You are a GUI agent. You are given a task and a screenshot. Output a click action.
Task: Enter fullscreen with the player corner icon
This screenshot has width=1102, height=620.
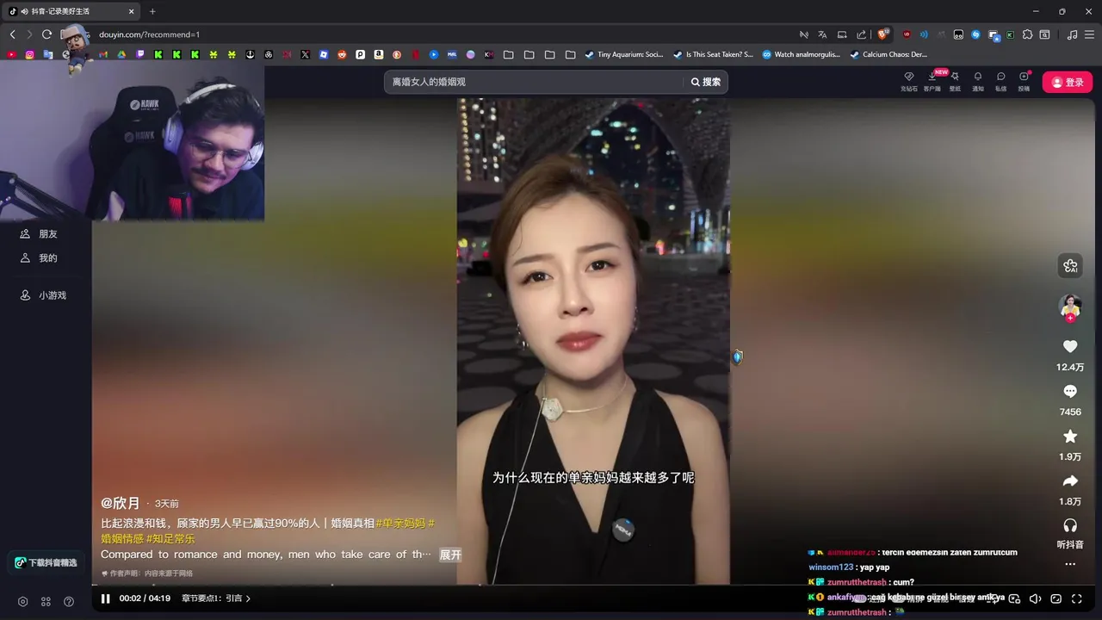tap(1076, 598)
